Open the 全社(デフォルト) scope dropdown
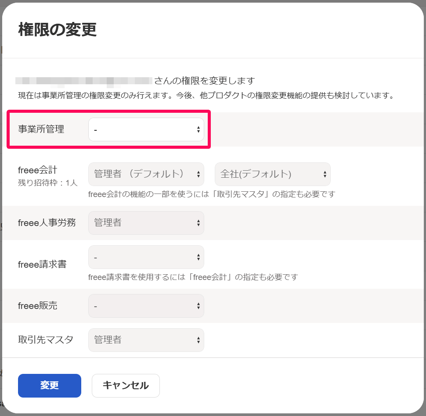426x416 pixels. pyautogui.click(x=272, y=174)
